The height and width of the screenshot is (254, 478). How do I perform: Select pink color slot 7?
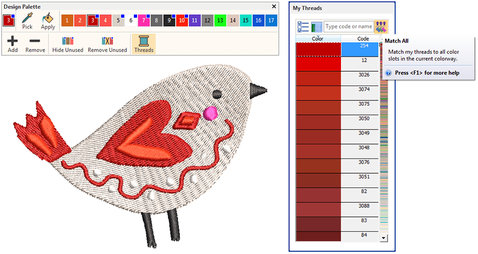(x=143, y=20)
